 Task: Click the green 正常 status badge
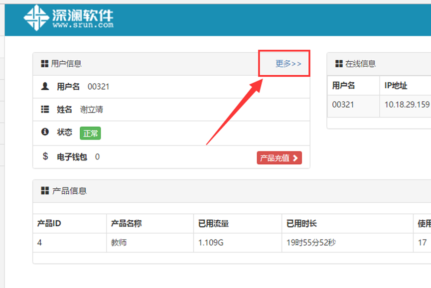pyautogui.click(x=90, y=133)
